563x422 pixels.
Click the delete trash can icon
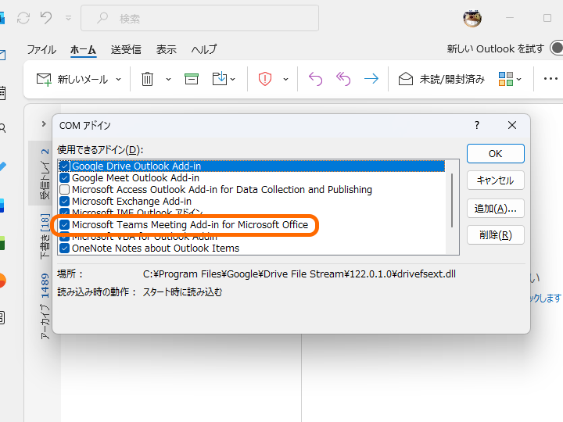(147, 79)
